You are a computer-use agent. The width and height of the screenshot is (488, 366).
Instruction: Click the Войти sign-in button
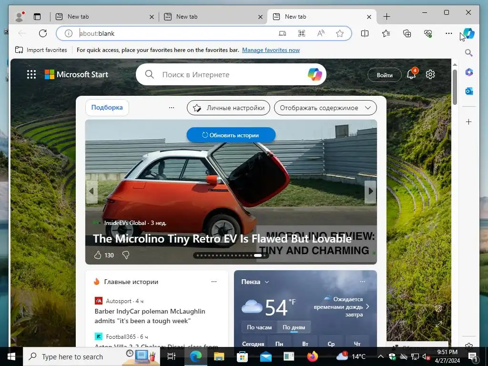click(x=385, y=75)
